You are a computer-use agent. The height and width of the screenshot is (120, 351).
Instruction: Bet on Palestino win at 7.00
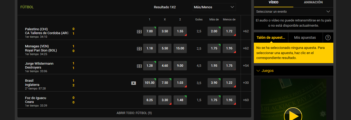[150, 31]
